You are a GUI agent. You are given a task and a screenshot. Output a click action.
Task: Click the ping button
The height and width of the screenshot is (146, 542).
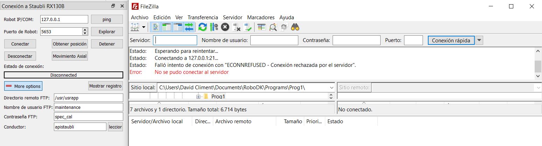pyautogui.click(x=107, y=19)
